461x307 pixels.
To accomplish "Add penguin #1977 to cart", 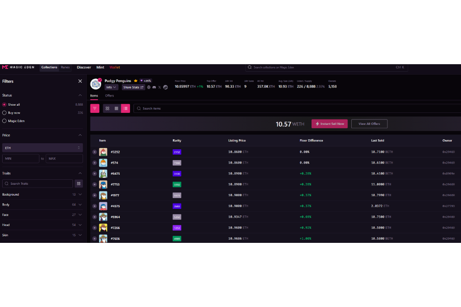I will [94, 195].
